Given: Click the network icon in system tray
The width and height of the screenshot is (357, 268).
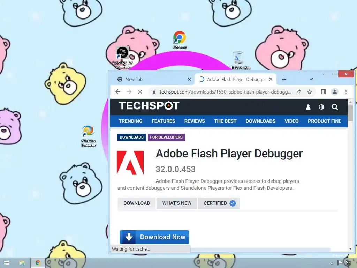Looking at the screenshot, I should coord(348,263).
